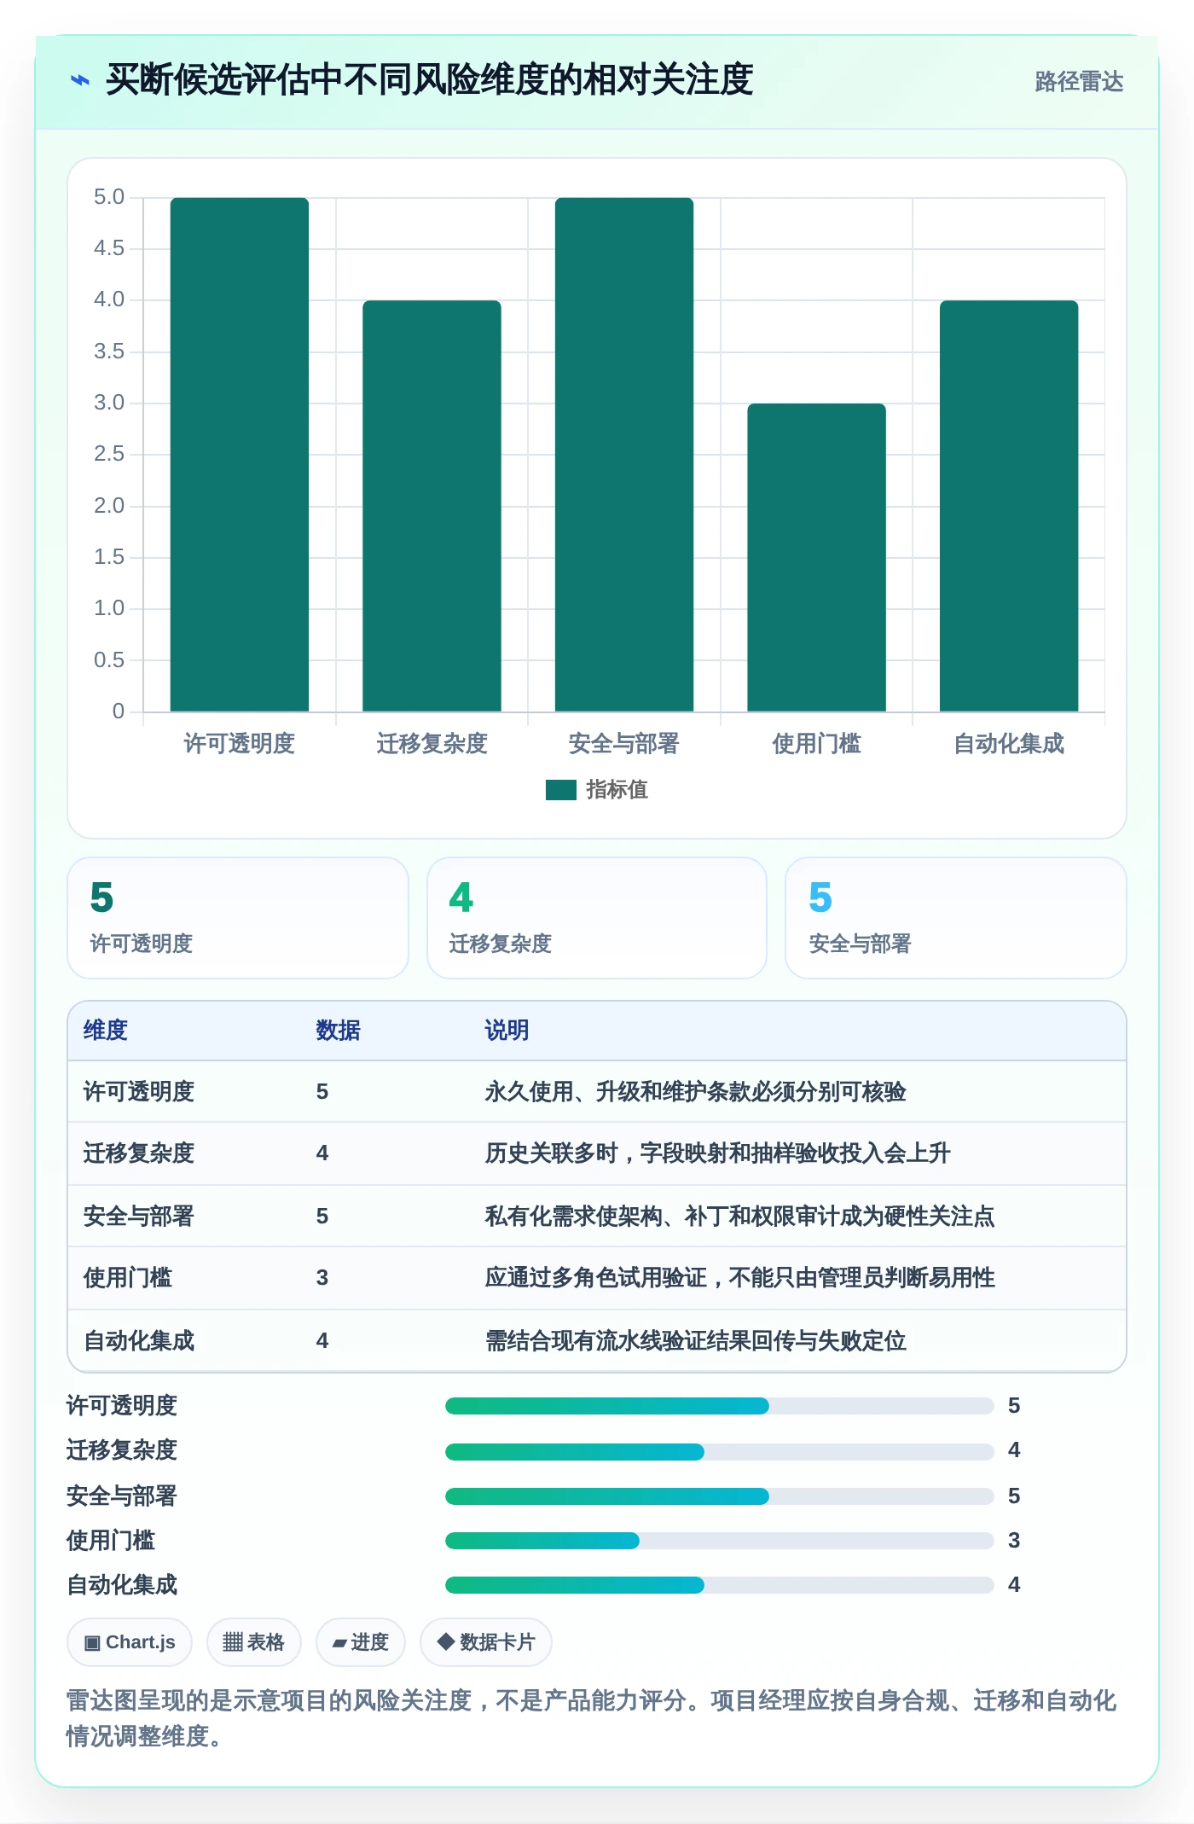
Task: Click the 许可透明度 bar in the chart
Action: (x=240, y=455)
